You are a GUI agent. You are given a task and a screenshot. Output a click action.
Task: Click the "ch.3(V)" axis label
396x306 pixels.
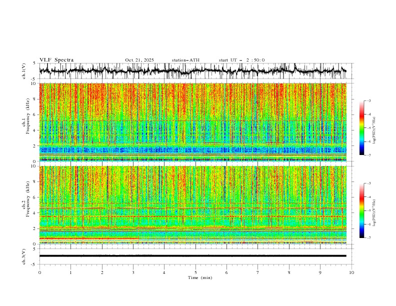click(24, 256)
